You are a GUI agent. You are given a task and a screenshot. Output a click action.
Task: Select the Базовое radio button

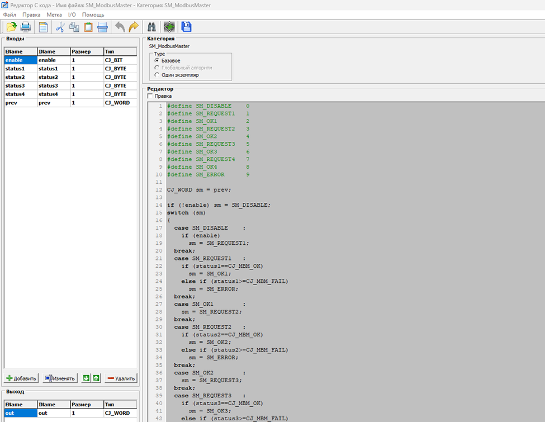pos(157,60)
